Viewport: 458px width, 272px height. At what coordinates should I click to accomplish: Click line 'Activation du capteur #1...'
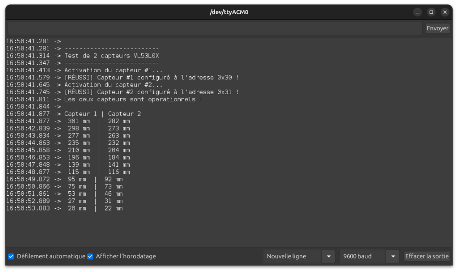pyautogui.click(x=113, y=70)
